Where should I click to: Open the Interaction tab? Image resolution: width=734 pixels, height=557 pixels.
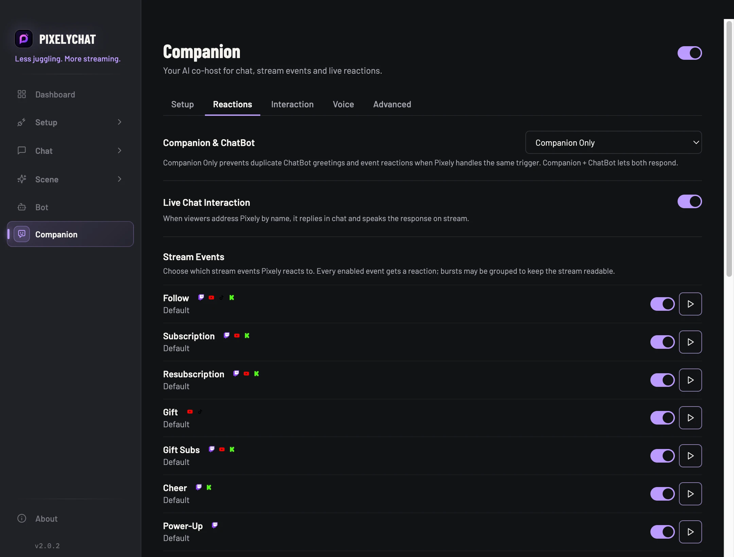coord(292,104)
